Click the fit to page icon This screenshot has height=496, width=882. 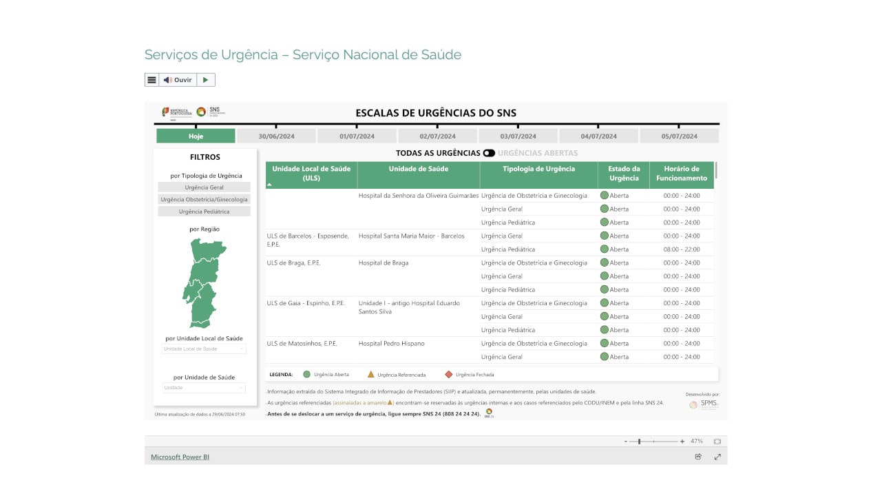click(x=717, y=441)
